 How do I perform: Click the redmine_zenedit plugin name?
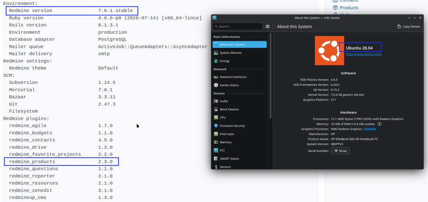pyautogui.click(x=31, y=190)
